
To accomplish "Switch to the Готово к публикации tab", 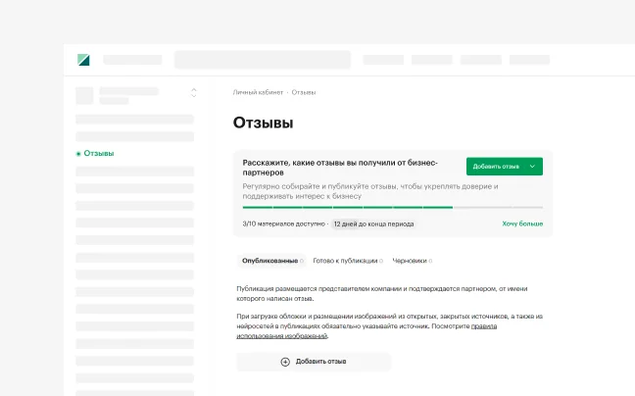I will 345,261.
